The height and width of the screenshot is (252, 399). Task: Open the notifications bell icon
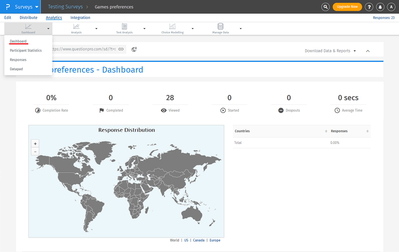coord(380,7)
